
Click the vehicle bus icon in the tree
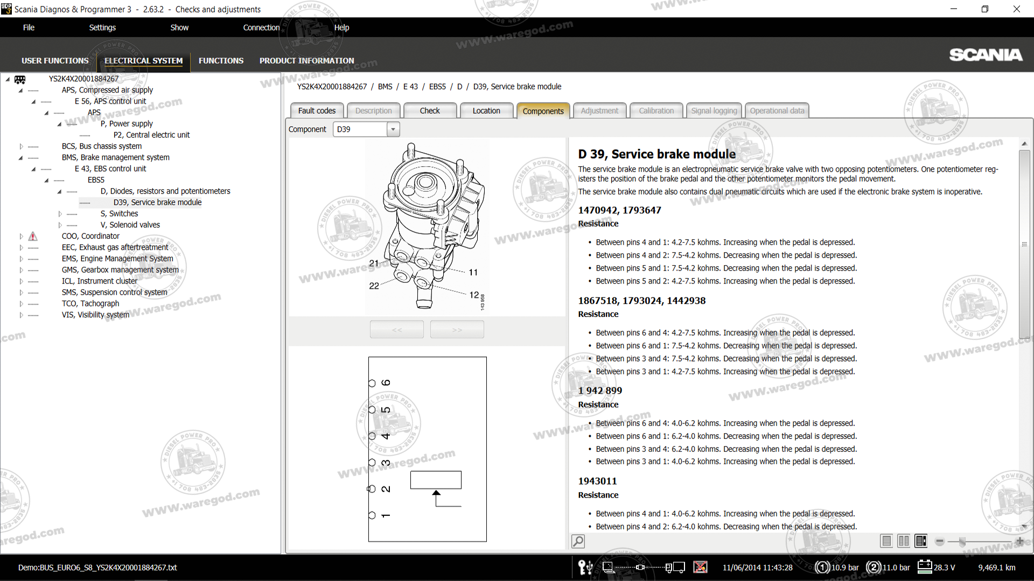20,79
